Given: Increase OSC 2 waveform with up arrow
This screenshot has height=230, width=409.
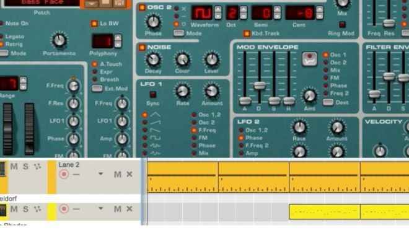Looking at the screenshot, I should coord(218,9).
